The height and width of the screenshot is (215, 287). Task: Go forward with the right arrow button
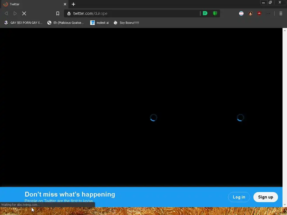point(15,13)
